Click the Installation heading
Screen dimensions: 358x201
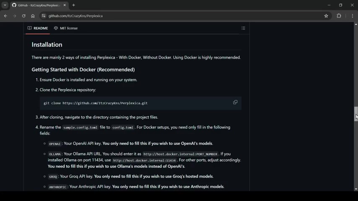pos(47,44)
